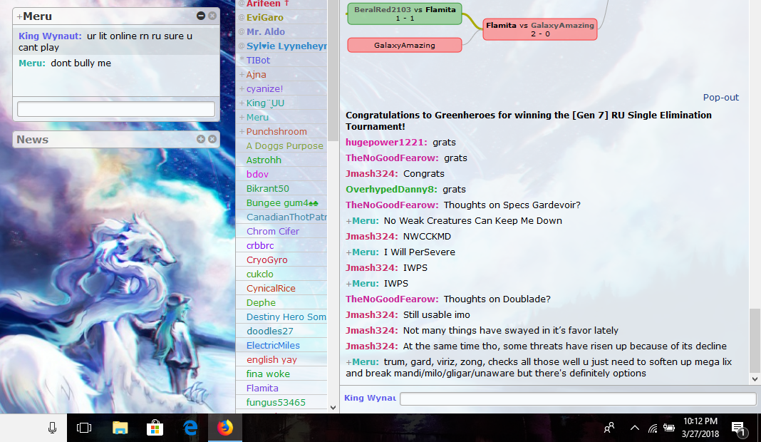Click King Wynaut's name in the Meru PM
This screenshot has width=761, height=442.
[x=50, y=36]
